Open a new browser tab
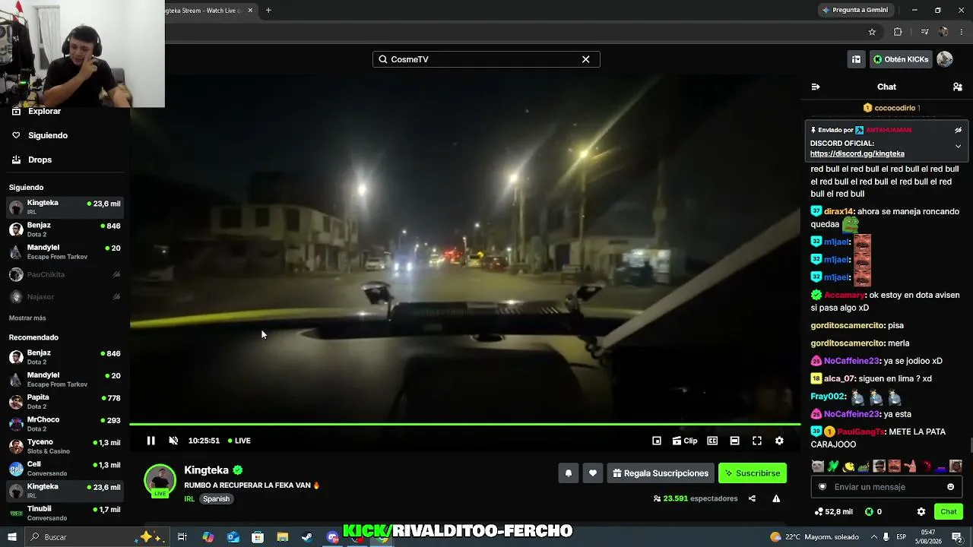Viewport: 973px width, 547px height. [268, 11]
